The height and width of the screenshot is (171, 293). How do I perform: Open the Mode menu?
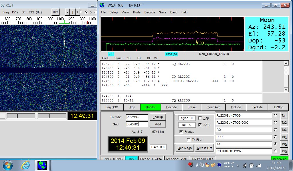136,12
